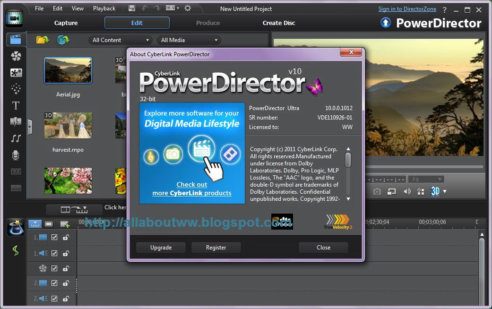This screenshot has height=309, width=492.
Task: Click the upload arrow icon beside PowerDirector
Action: point(386,23)
